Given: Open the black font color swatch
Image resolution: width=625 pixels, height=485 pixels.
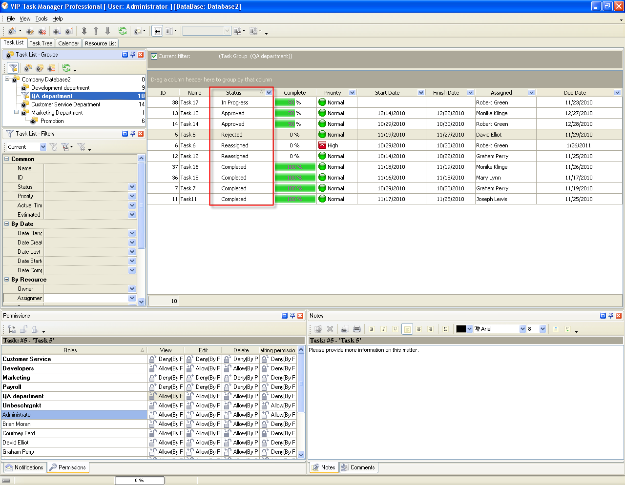Looking at the screenshot, I should tap(460, 329).
